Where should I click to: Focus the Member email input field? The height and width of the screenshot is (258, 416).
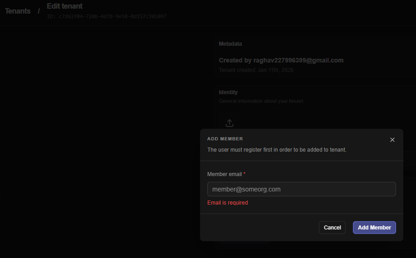301,189
